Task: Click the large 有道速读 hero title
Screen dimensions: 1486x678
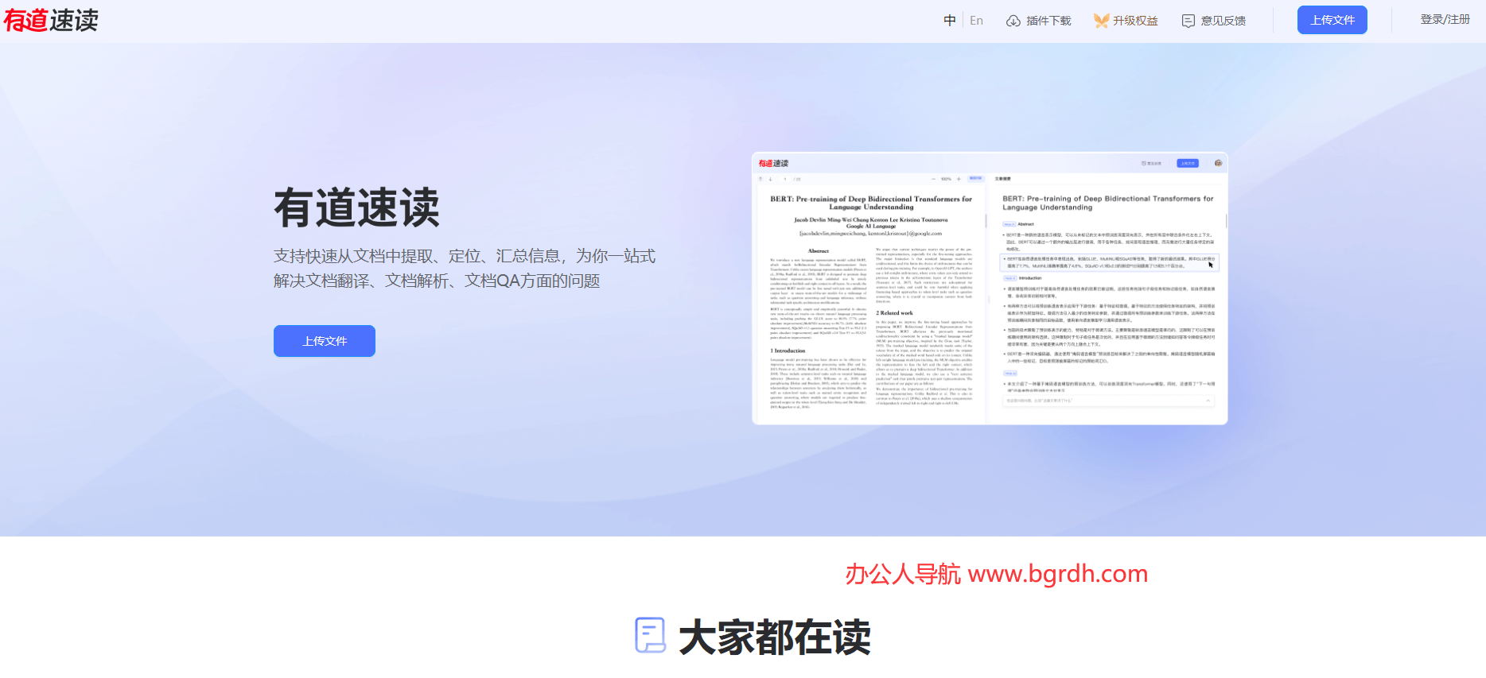Action: click(356, 208)
